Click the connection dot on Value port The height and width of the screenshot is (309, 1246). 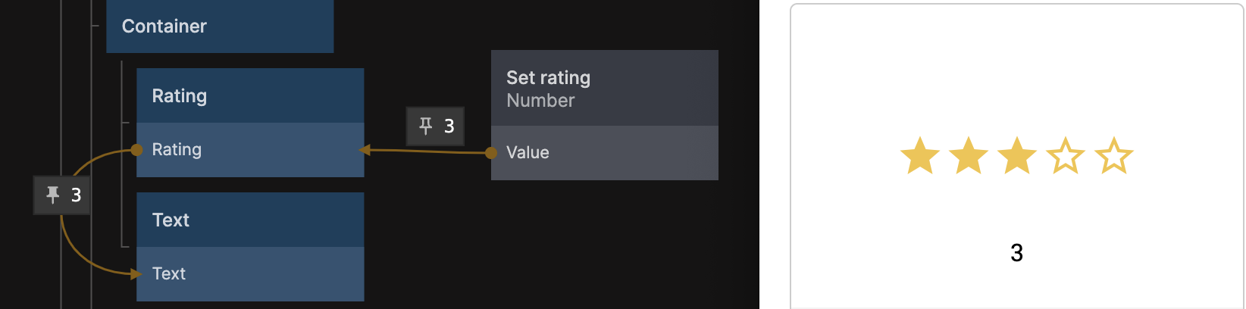coord(491,153)
